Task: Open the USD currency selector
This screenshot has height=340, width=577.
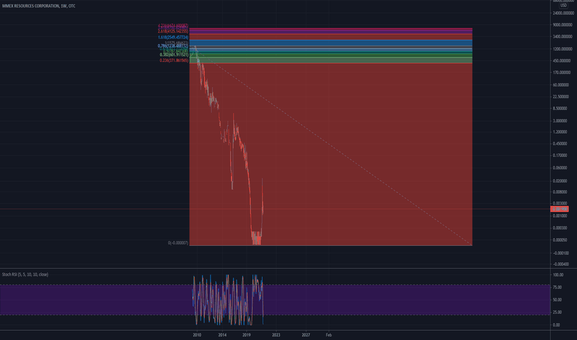Action: pyautogui.click(x=563, y=5)
